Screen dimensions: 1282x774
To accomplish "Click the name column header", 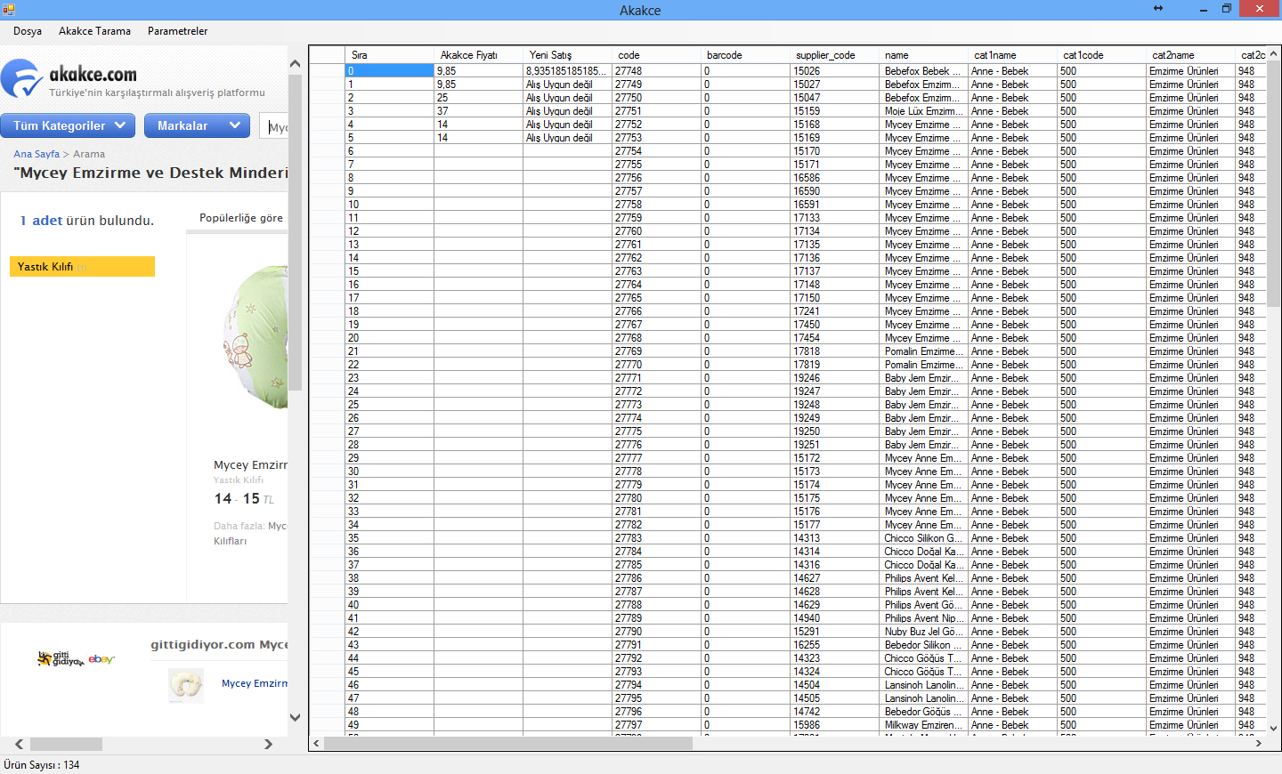I will pyautogui.click(x=924, y=55).
